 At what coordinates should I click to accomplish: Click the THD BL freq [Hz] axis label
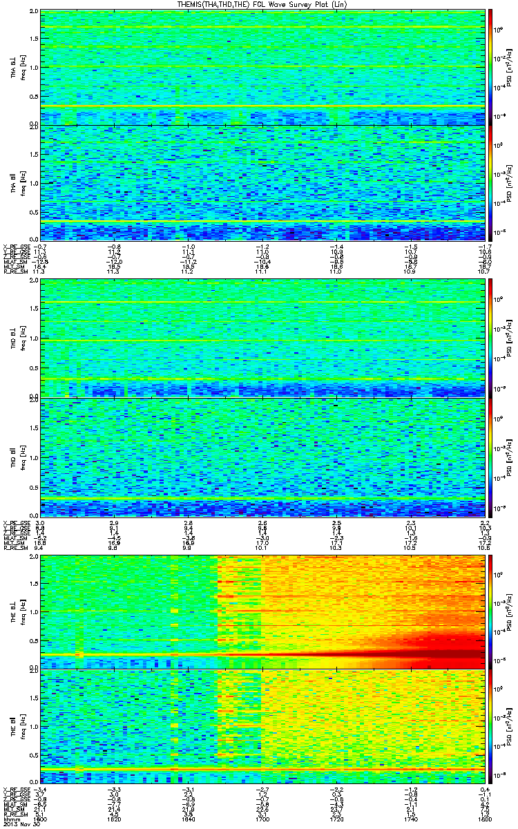point(22,337)
